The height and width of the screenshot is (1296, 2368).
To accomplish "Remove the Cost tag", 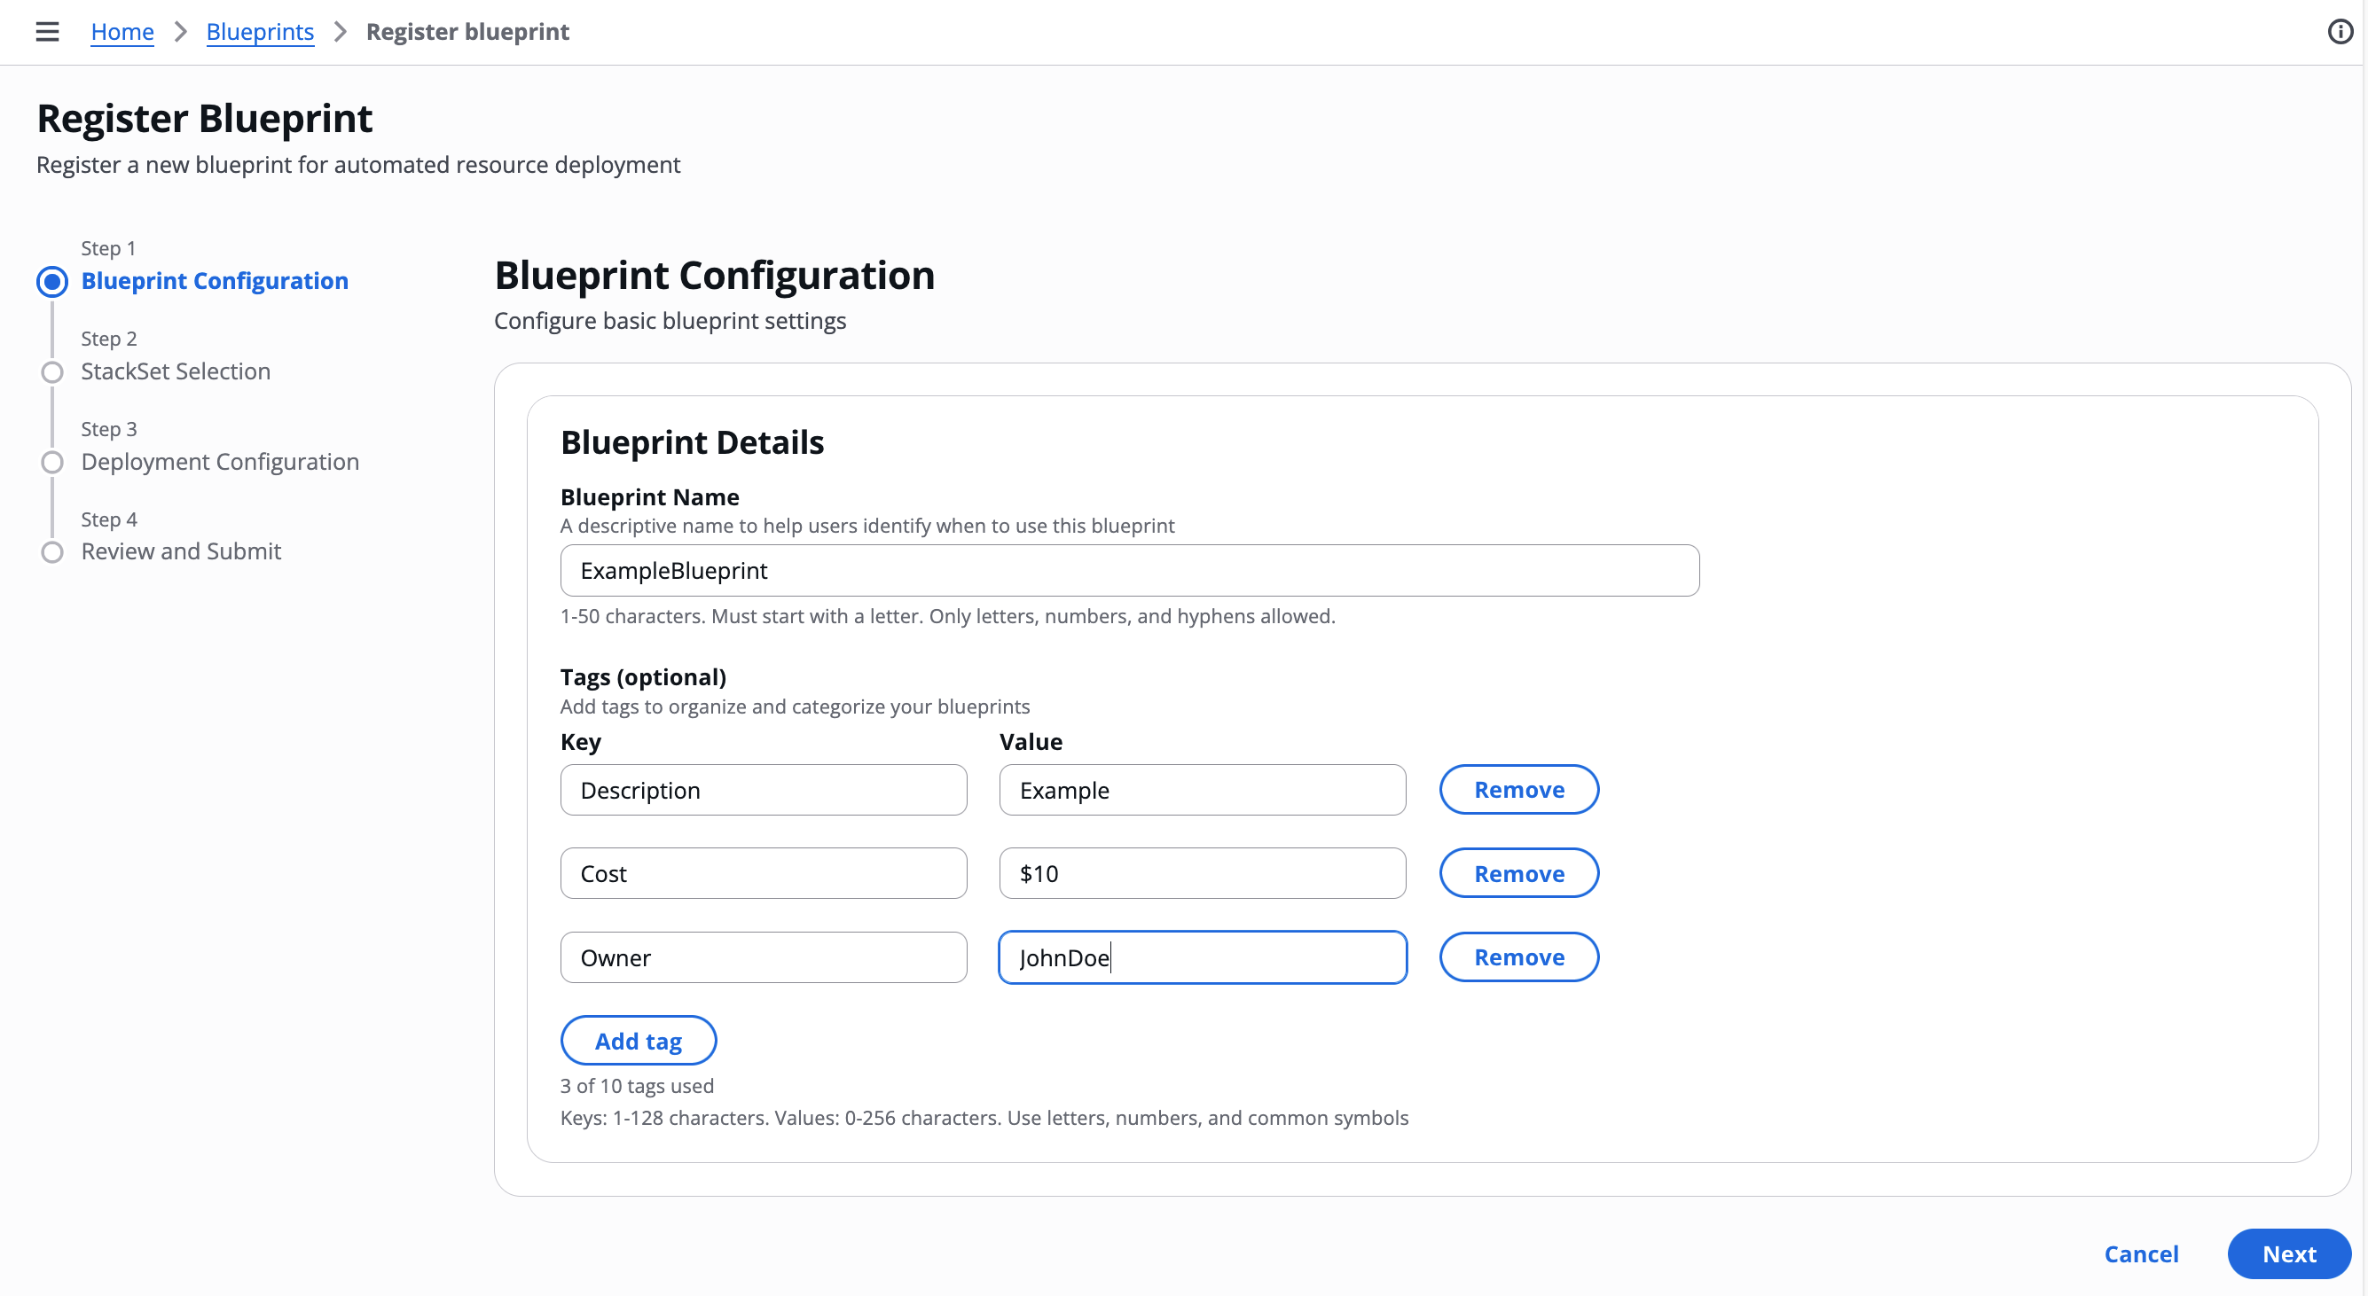I will (x=1518, y=872).
